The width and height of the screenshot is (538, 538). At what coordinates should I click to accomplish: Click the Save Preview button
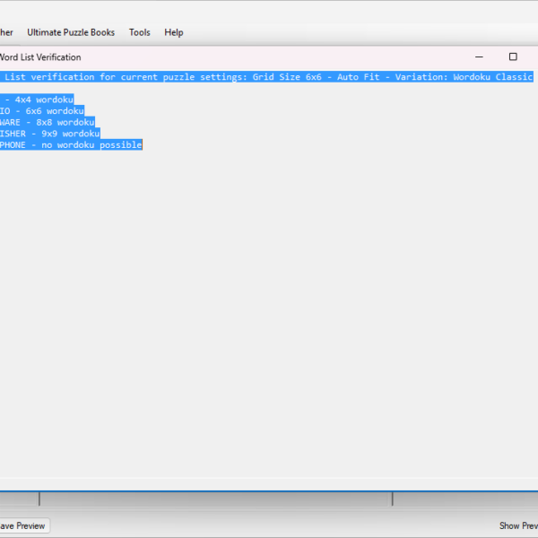tap(23, 525)
